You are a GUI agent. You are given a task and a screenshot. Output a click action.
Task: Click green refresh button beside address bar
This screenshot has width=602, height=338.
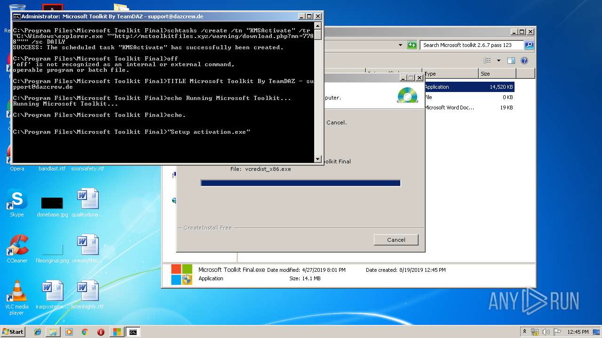click(x=412, y=45)
